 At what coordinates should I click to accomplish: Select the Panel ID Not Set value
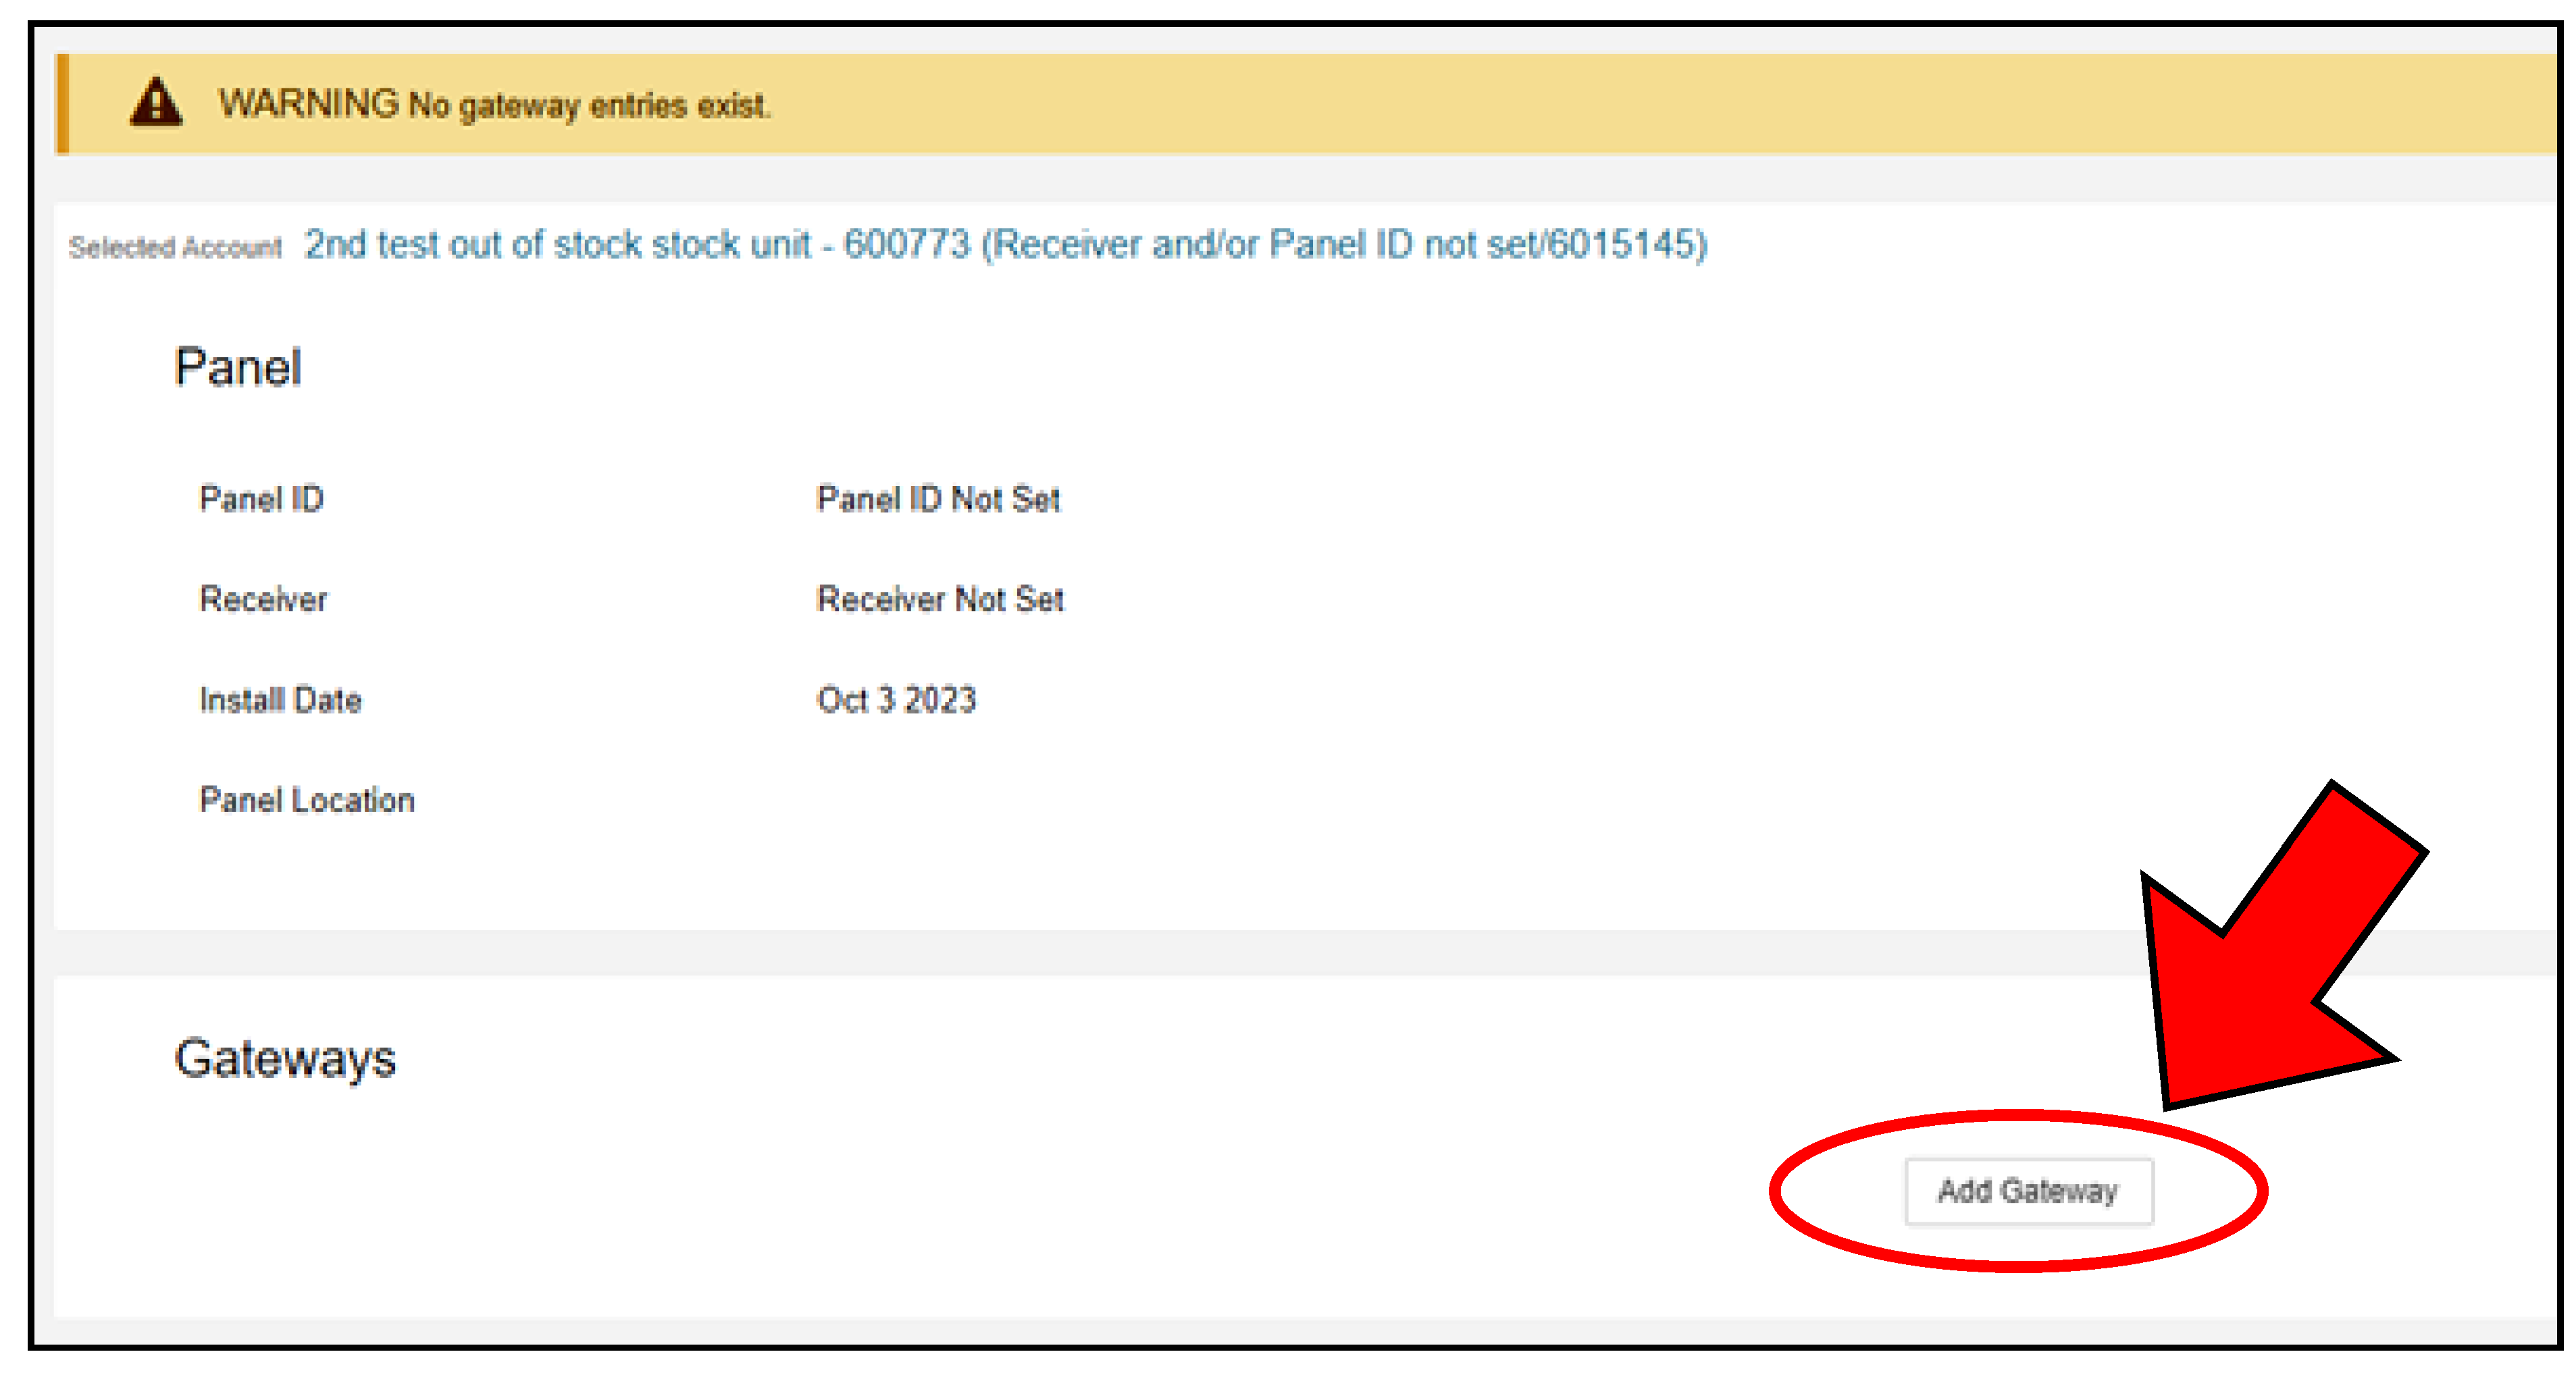[x=938, y=499]
